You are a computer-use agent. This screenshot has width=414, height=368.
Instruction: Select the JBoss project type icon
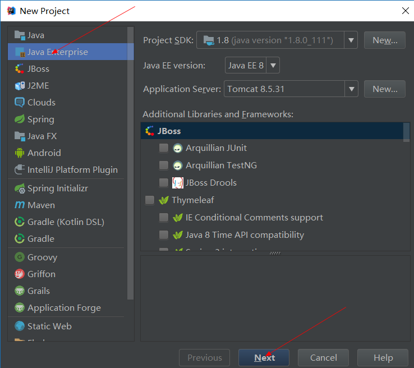click(x=20, y=69)
